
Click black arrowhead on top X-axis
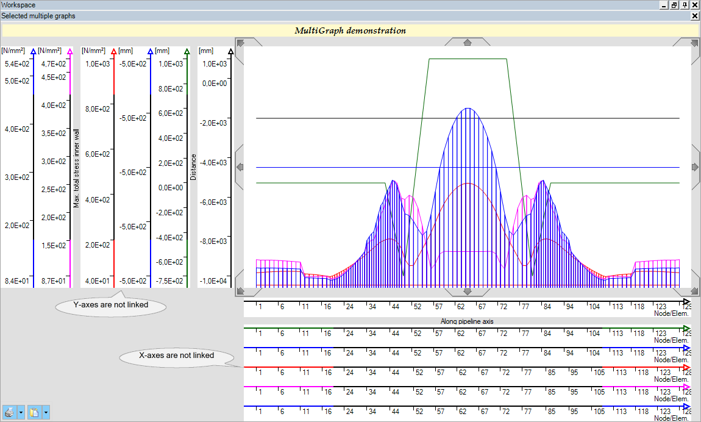[687, 301]
